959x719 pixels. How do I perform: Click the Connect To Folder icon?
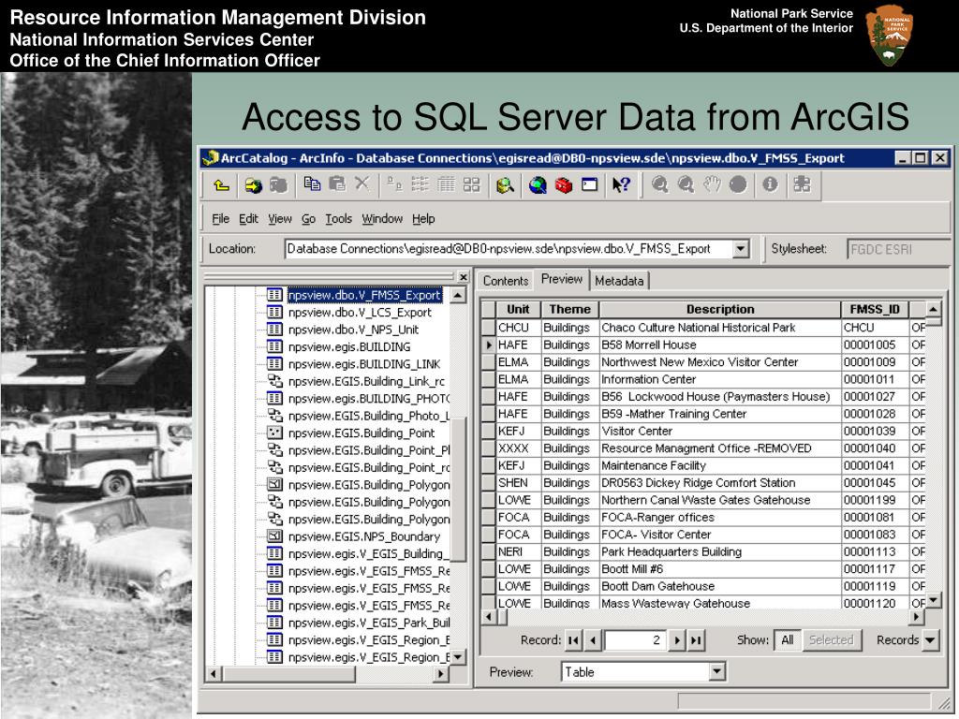(253, 185)
